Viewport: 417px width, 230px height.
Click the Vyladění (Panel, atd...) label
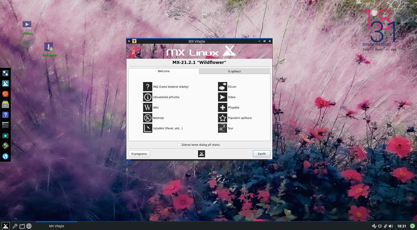[x=168, y=128]
